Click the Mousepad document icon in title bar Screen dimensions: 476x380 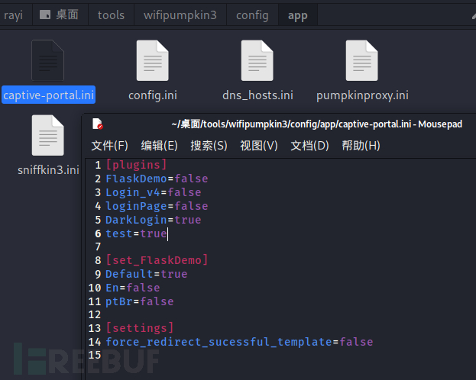pyautogui.click(x=98, y=124)
